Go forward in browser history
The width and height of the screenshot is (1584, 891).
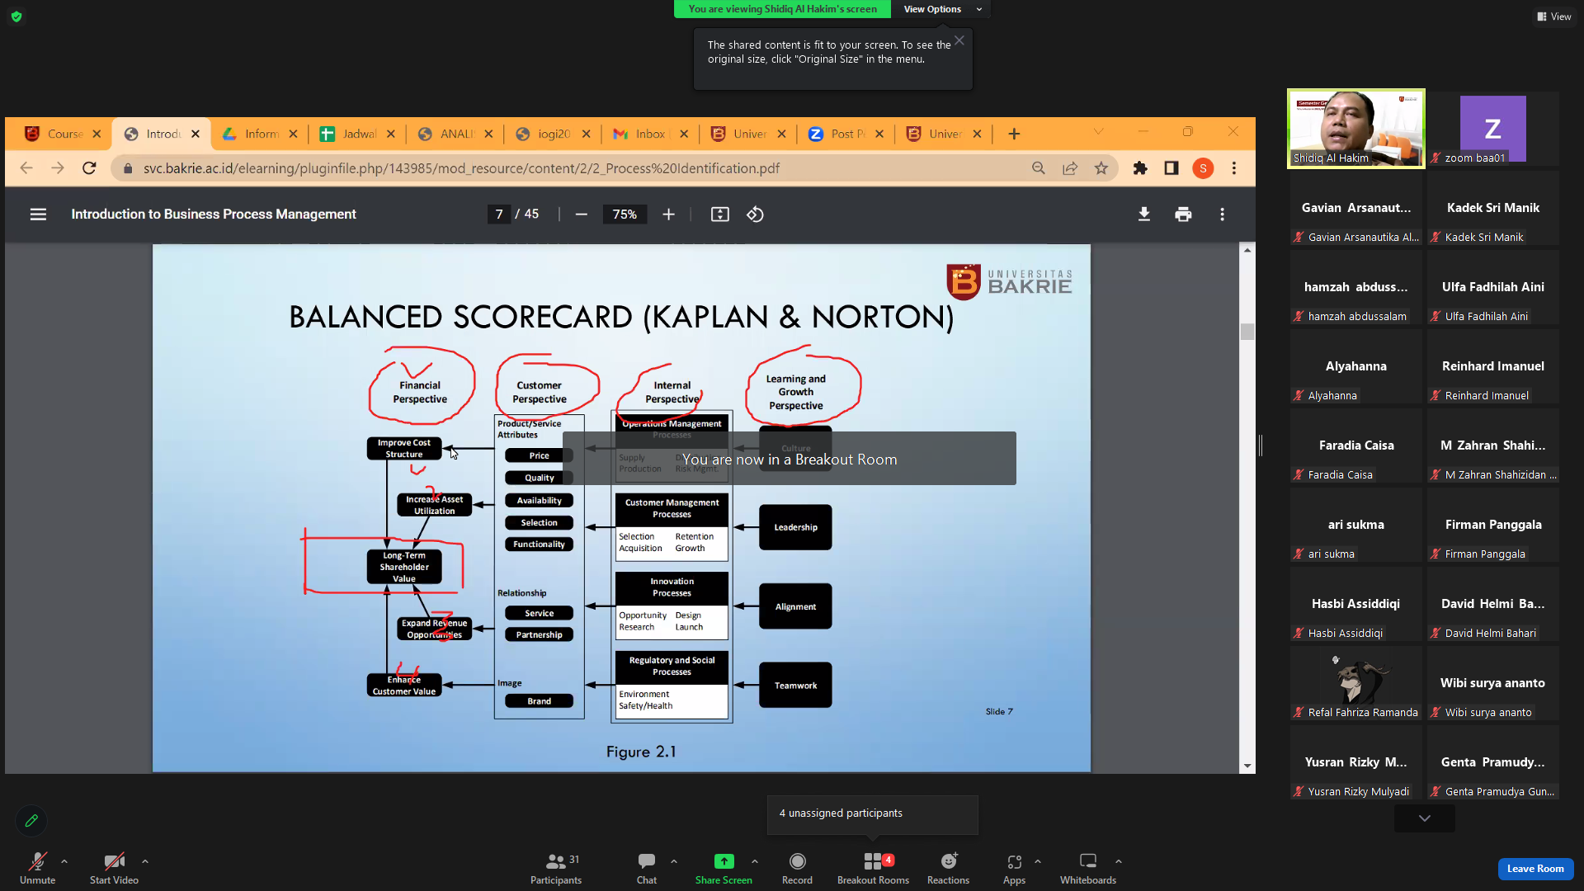click(58, 168)
